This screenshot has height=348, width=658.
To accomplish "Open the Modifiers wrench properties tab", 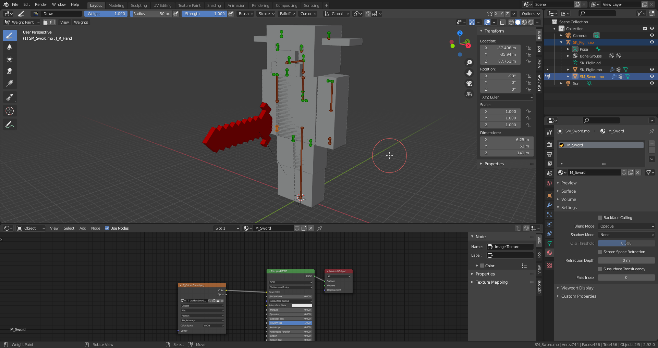I will [x=549, y=205].
